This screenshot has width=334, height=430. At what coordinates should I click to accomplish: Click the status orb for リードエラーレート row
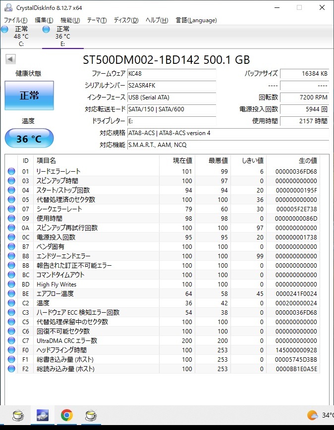point(11,171)
